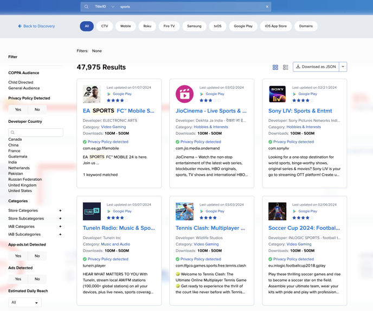Choose United States in country list
This screenshot has height=311, width=373.
20,190
